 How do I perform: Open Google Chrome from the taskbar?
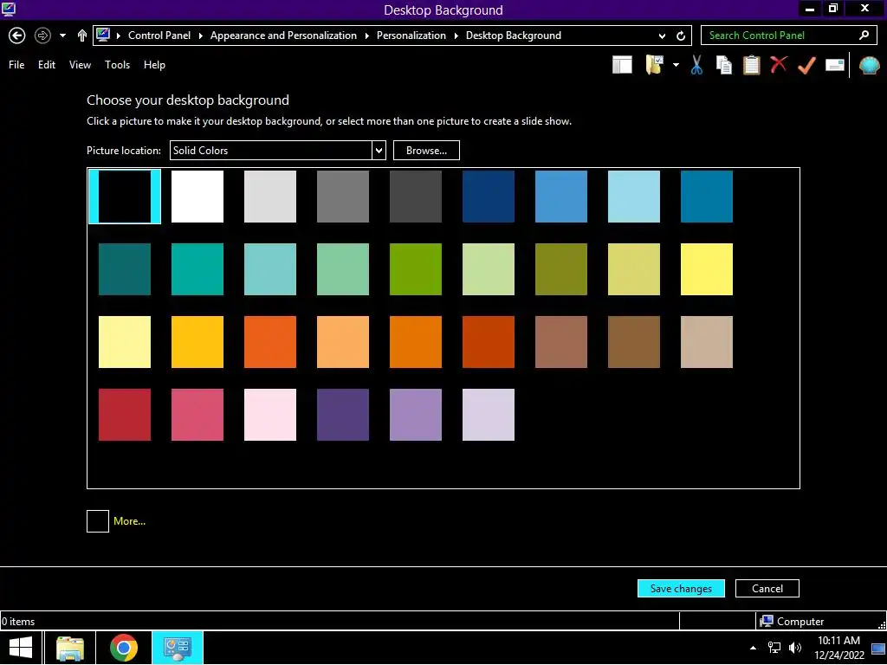pos(123,648)
